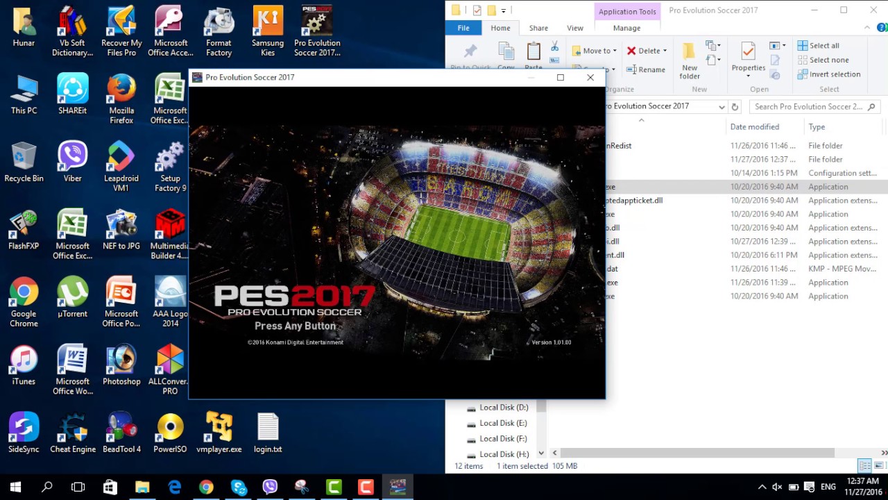Click Select all in Explorer ribbon
The image size is (888, 500).
(818, 45)
